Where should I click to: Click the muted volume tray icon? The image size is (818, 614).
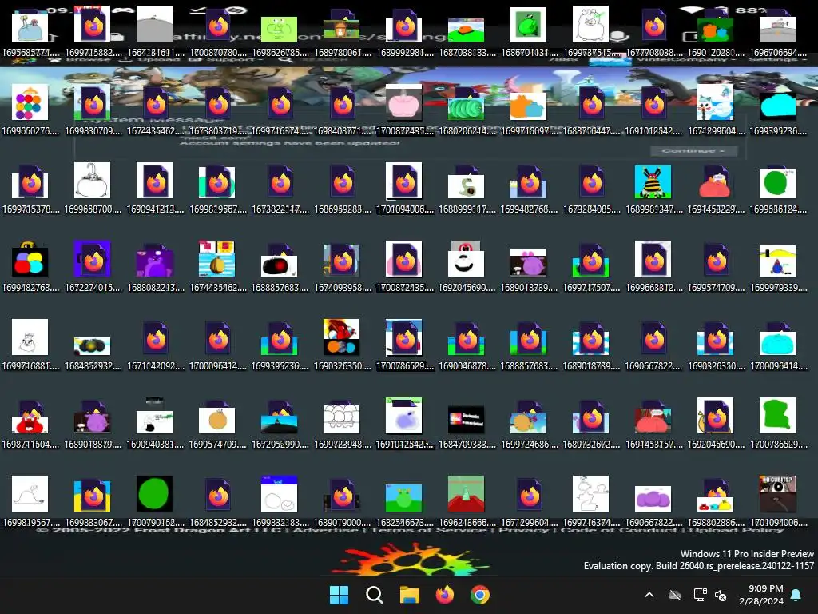click(721, 595)
